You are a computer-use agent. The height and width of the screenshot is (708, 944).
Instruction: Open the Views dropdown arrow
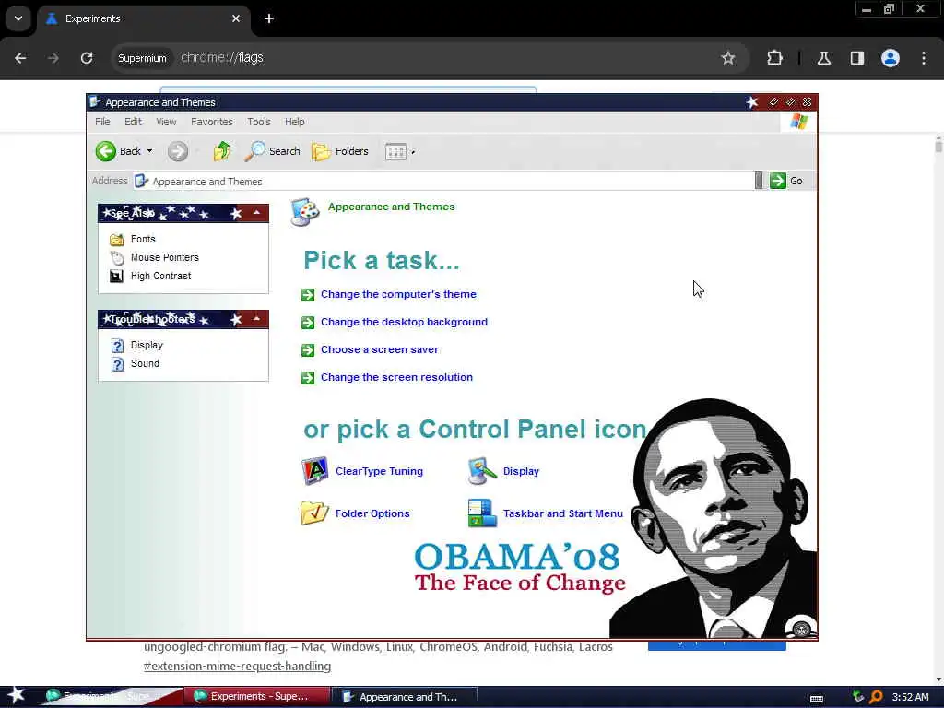pos(413,152)
